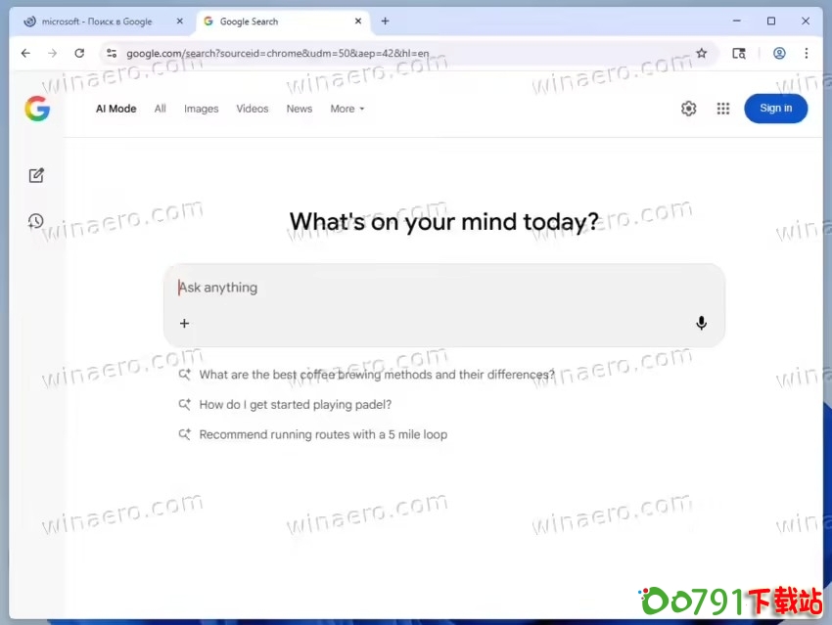Viewport: 832px width, 625px height.
Task: Select the Videos search tab
Action: click(252, 109)
